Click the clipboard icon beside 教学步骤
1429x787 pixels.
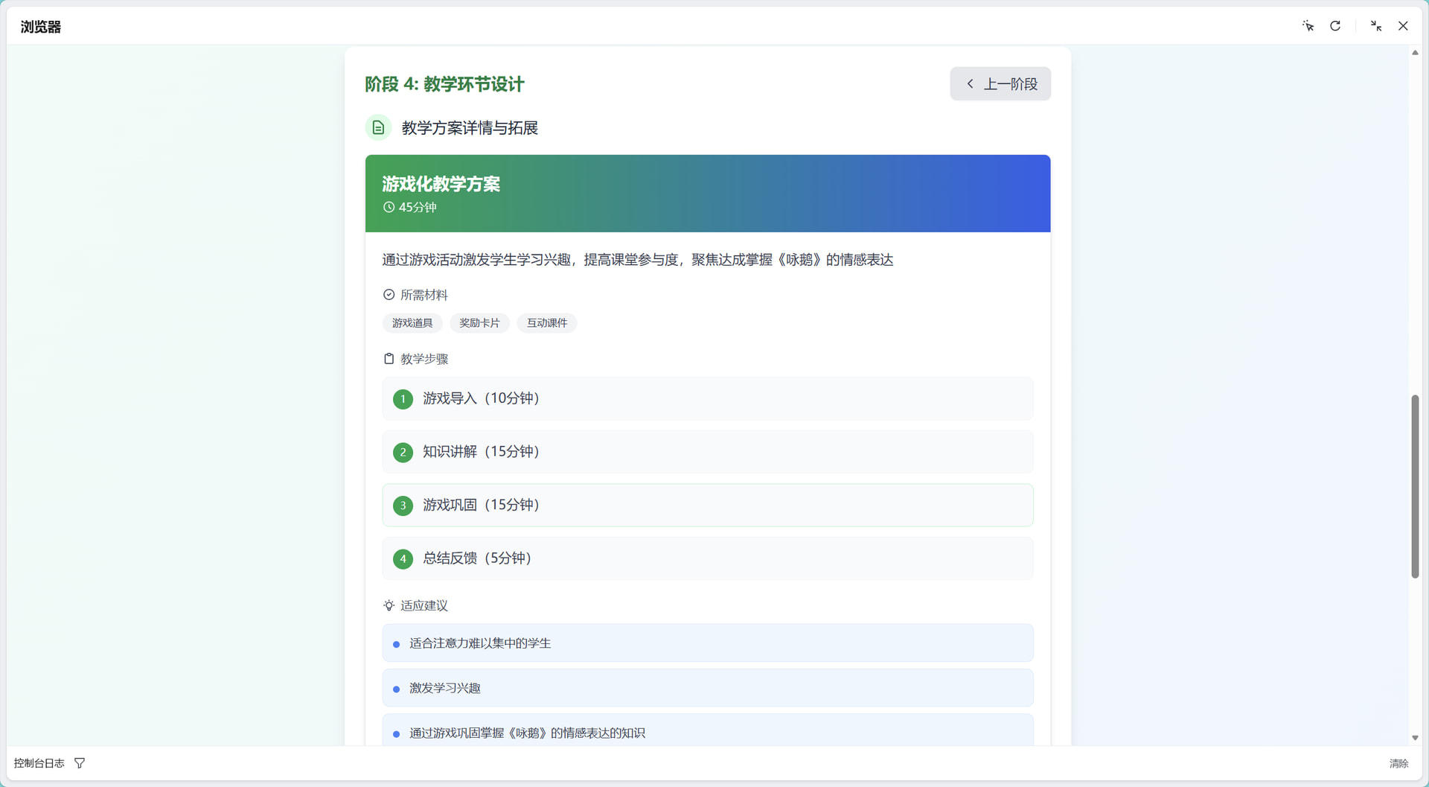pyautogui.click(x=389, y=359)
